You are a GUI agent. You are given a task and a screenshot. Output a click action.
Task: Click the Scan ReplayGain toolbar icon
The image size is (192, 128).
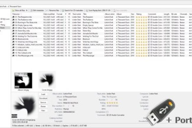coord(87,11)
